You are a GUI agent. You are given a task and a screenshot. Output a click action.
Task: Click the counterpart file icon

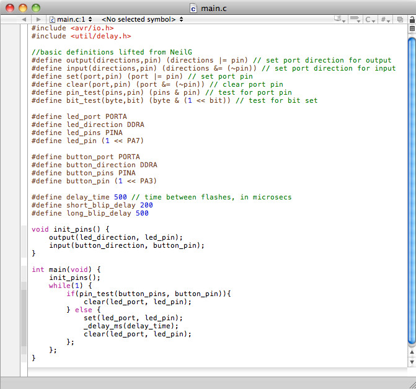tap(400, 19)
